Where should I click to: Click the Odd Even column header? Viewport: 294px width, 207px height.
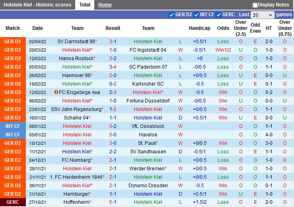click(255, 28)
